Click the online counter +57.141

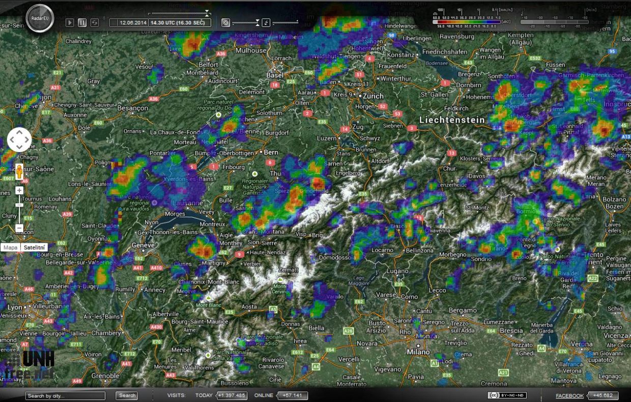click(292, 395)
